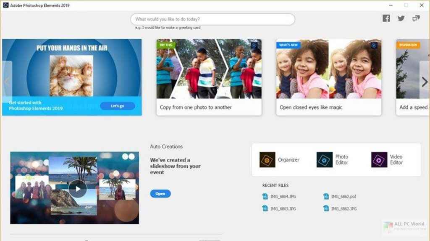Open recent file IMG_6862.JPG
Image resolution: width=430 pixels, height=241 pixels.
[343, 208]
